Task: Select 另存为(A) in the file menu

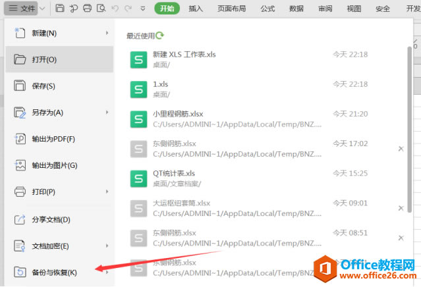Action: tap(59, 113)
